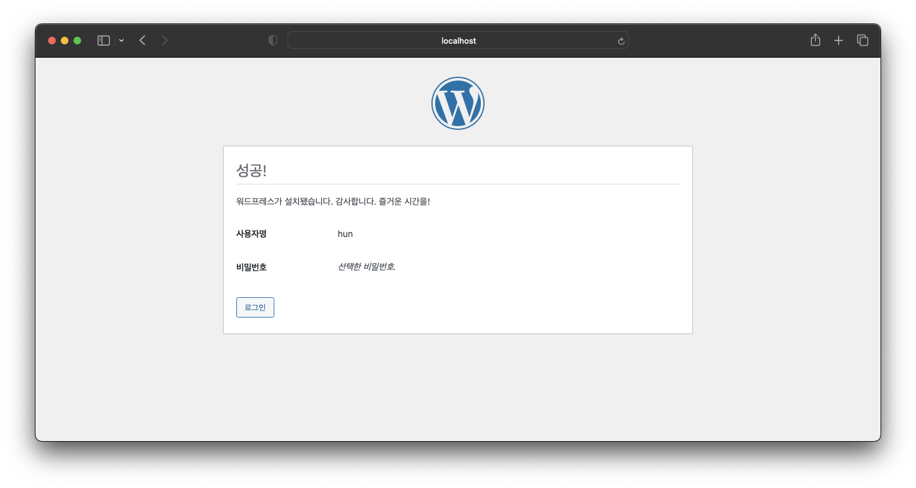This screenshot has width=916, height=488.
Task: Select the username value hun
Action: point(345,234)
